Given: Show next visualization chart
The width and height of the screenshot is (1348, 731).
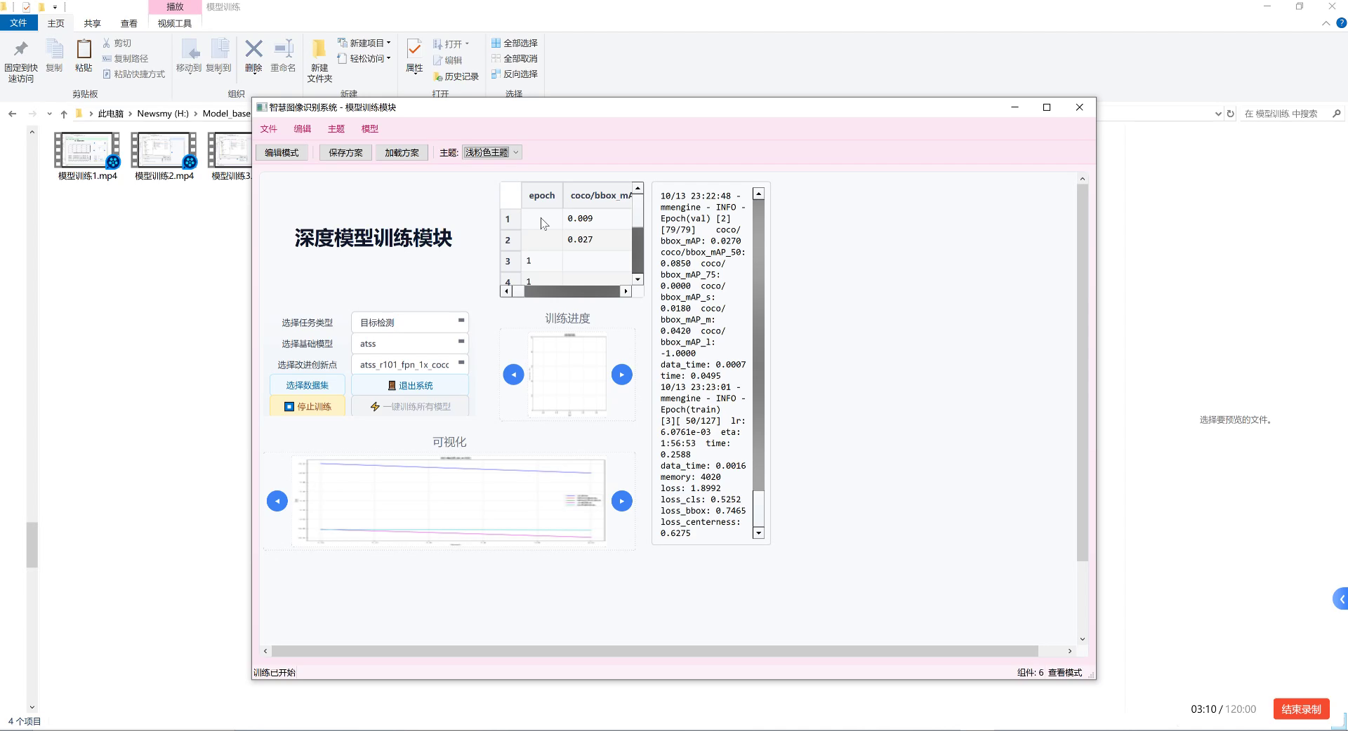Looking at the screenshot, I should coord(621,501).
